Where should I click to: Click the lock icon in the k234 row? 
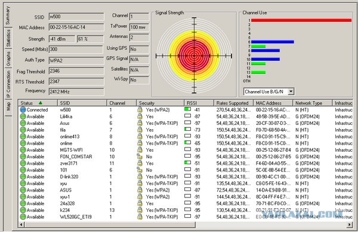140,210
